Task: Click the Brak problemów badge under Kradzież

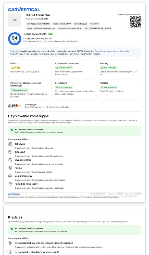Action: click(108, 87)
